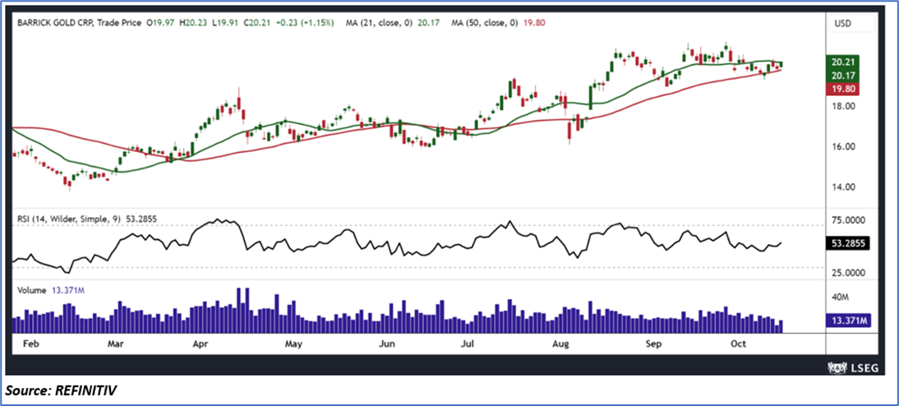Click the Apr date axis label
The image size is (899, 406).
201,344
